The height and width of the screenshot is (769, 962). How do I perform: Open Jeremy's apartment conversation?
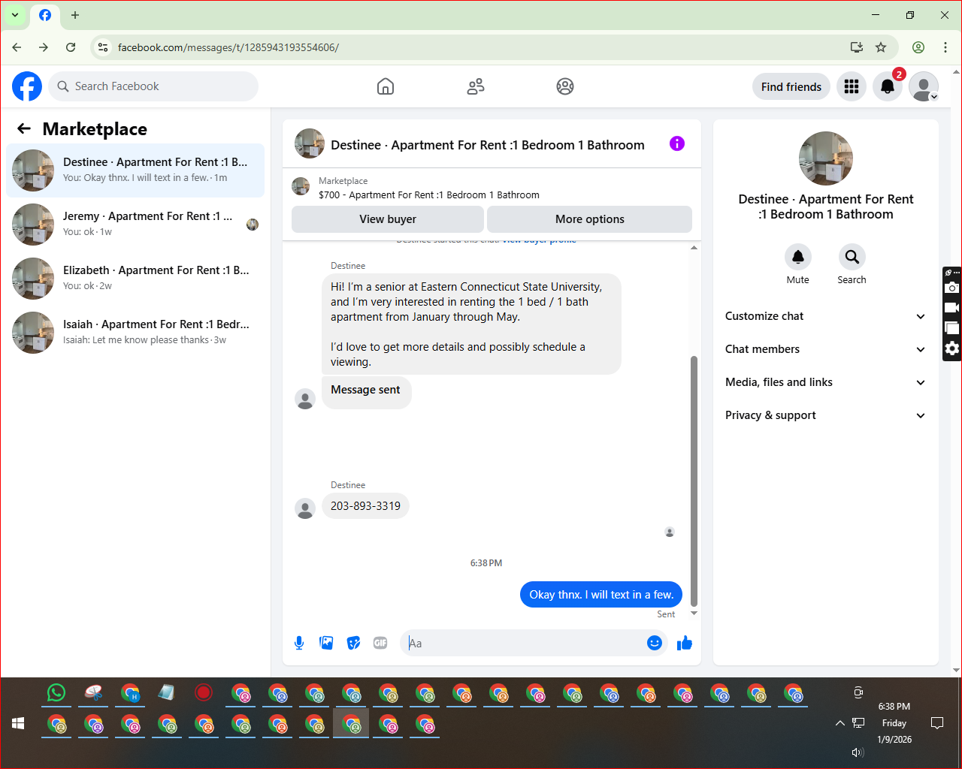click(135, 225)
